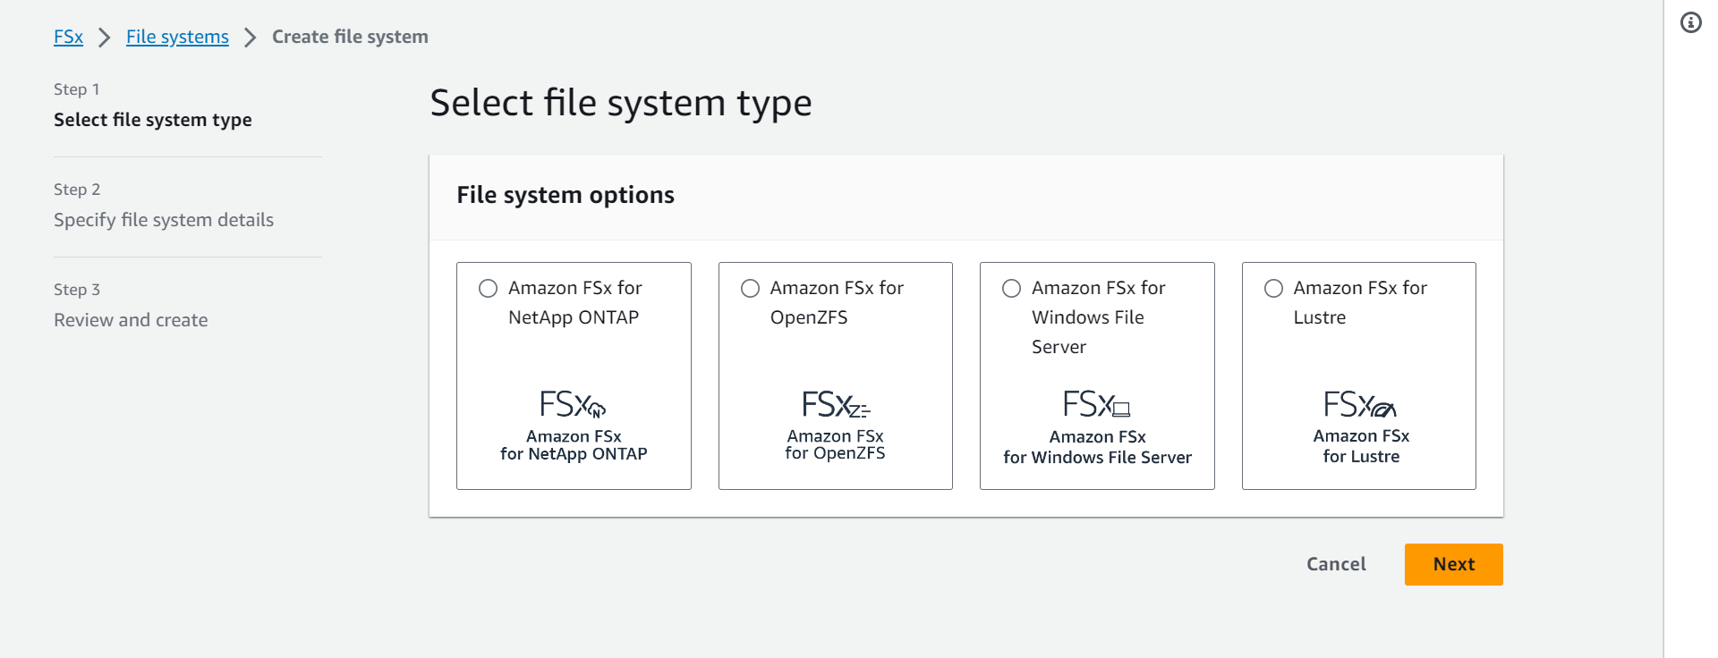Click the File system options heading
This screenshot has width=1718, height=658.
(566, 195)
